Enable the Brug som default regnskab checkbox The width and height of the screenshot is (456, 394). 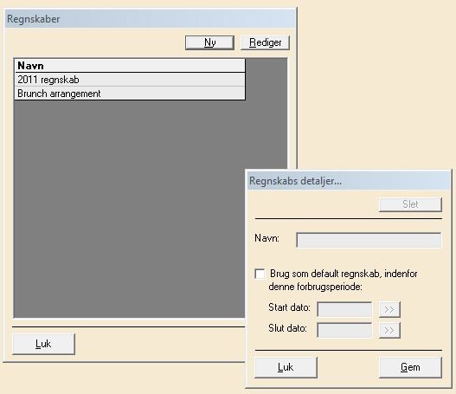tap(260, 274)
